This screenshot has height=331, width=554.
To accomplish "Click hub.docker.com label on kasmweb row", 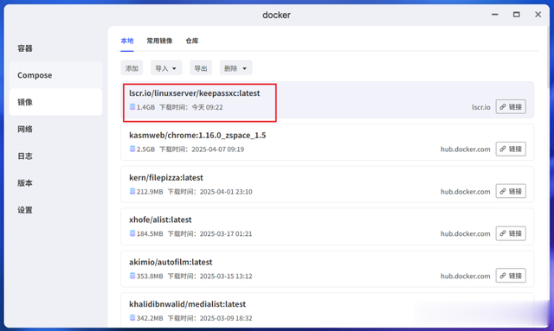I will (x=466, y=150).
